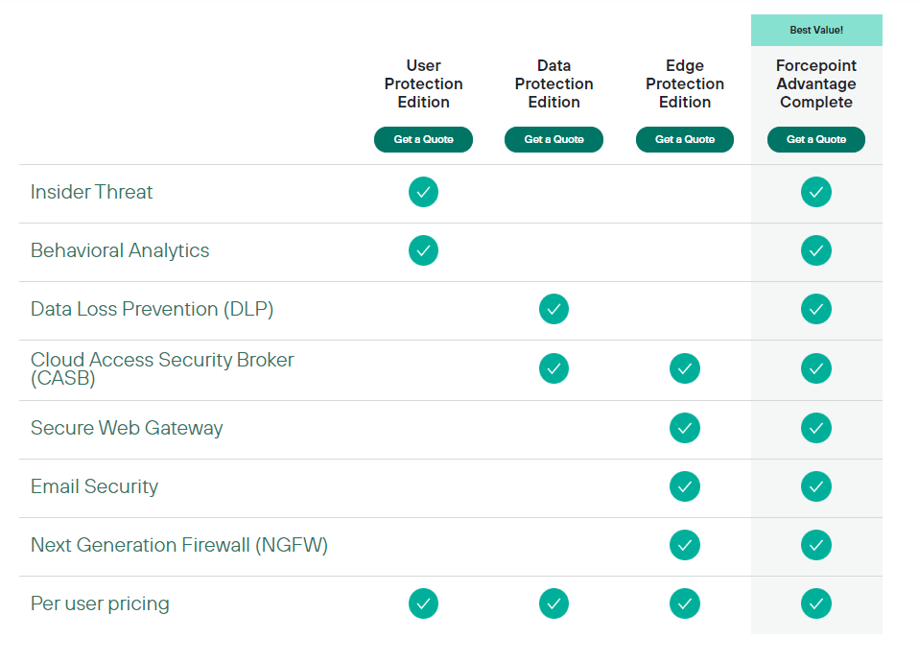Screen dimensions: 919x662
Task: Select the Data Loss Prevention (DLP) label
Action: 152,310
